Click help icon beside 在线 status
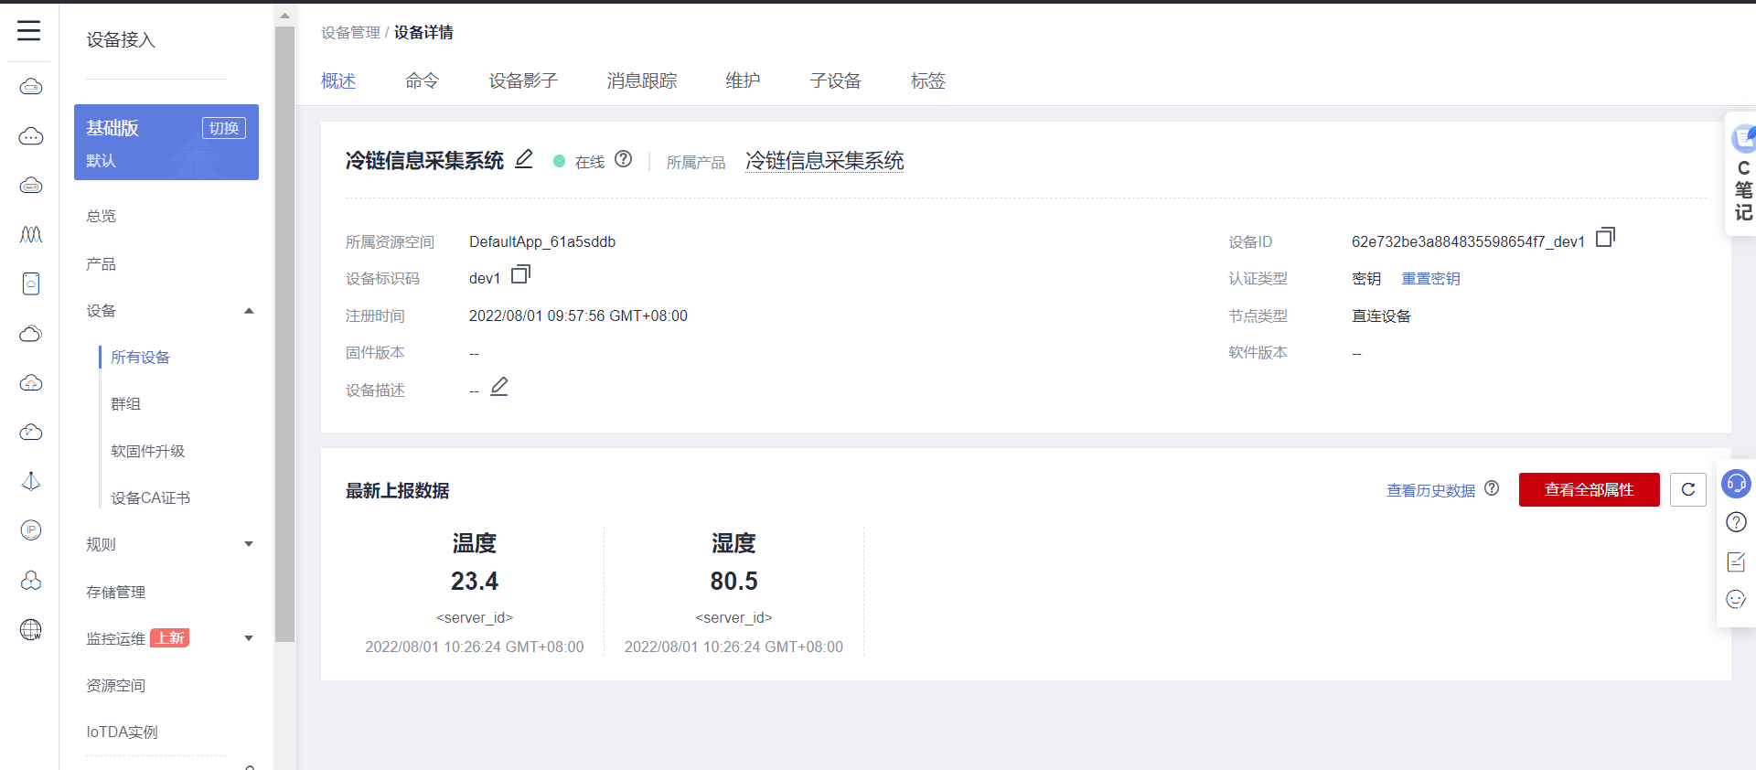 (x=624, y=159)
